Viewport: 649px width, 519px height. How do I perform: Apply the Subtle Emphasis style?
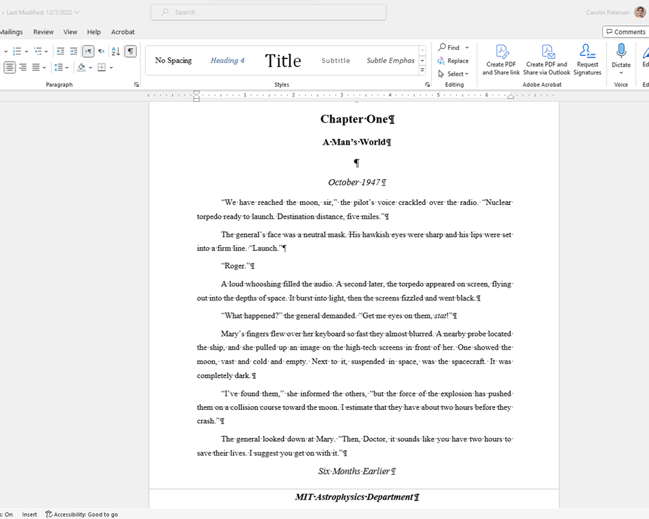click(390, 60)
